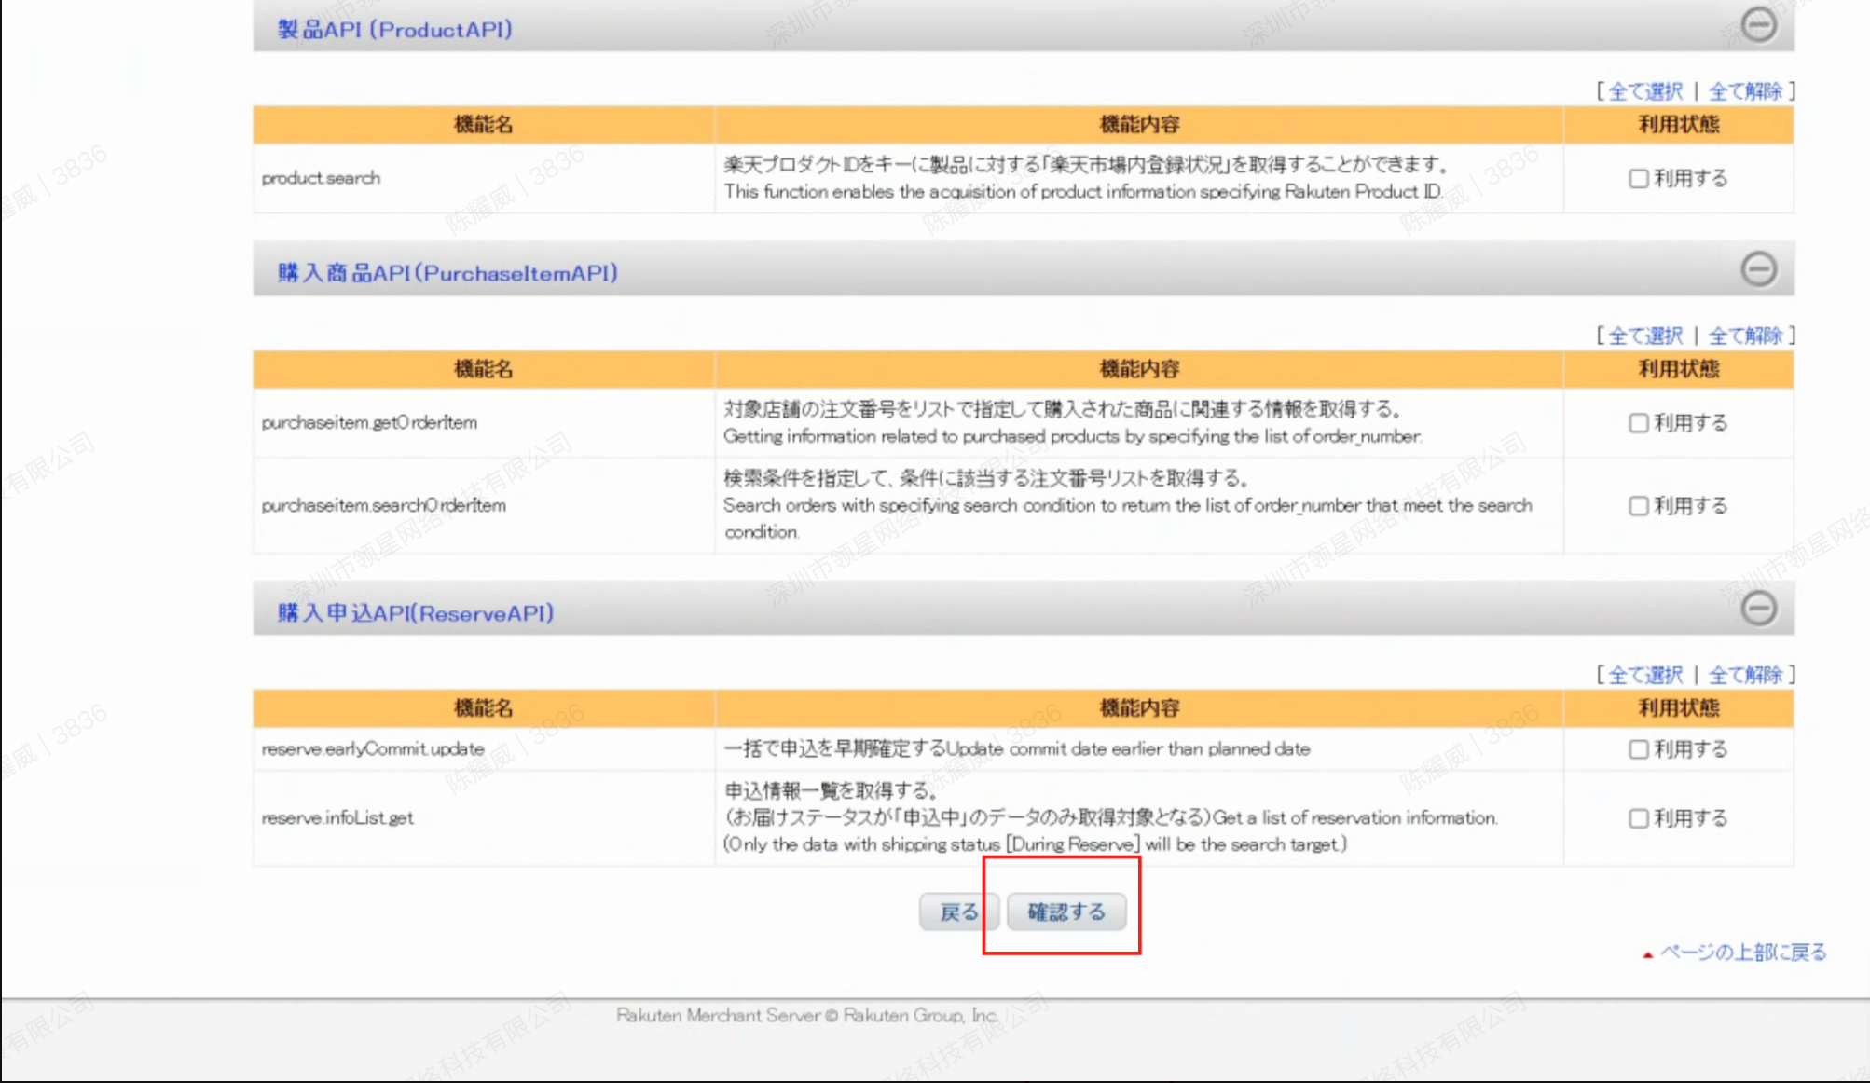Collapse the ProductAPI section minus icon
This screenshot has width=1870, height=1083.
click(x=1758, y=24)
